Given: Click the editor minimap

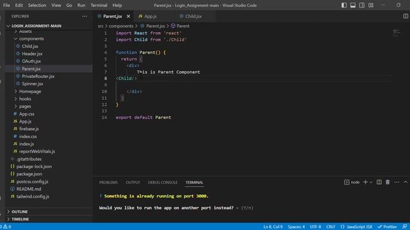Looking at the screenshot, I should (397, 33).
